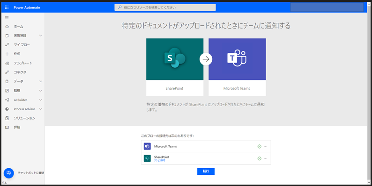Open コネクタ in the sidebar

pyautogui.click(x=20, y=72)
